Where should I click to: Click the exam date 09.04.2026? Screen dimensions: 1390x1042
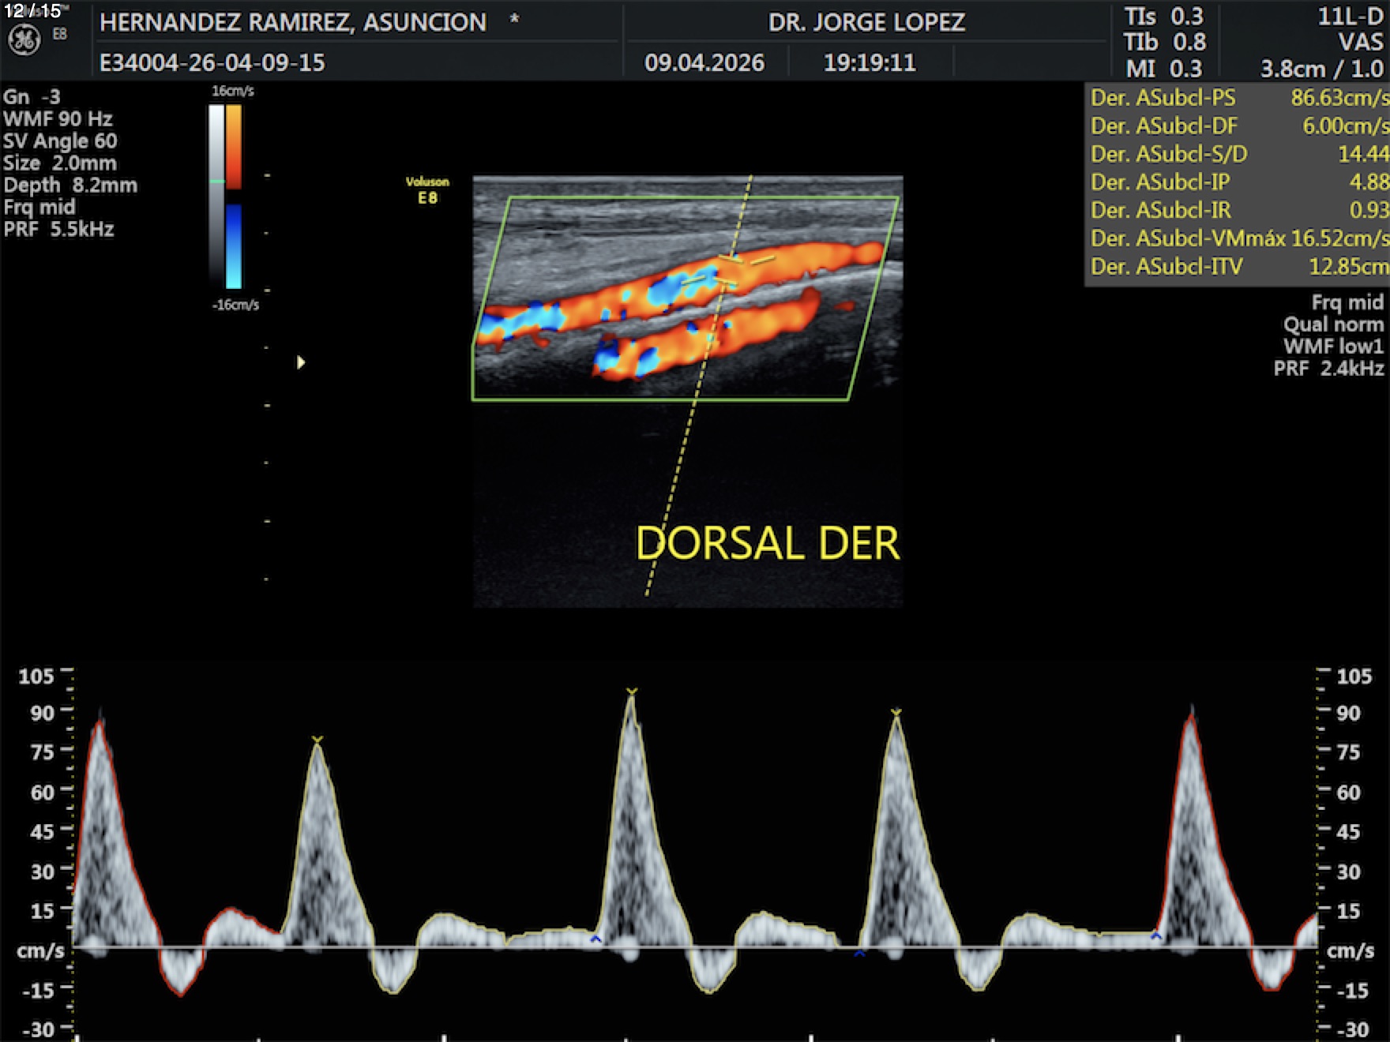point(704,62)
